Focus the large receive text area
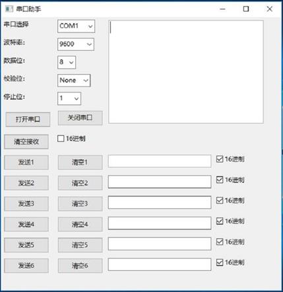 (186, 72)
